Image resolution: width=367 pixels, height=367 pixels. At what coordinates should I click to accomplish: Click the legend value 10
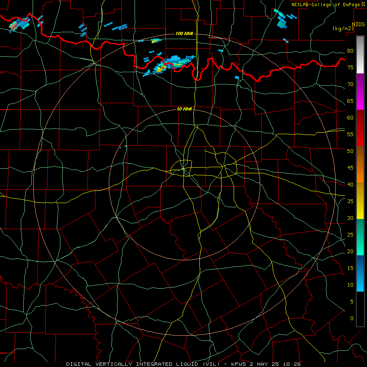350,285
